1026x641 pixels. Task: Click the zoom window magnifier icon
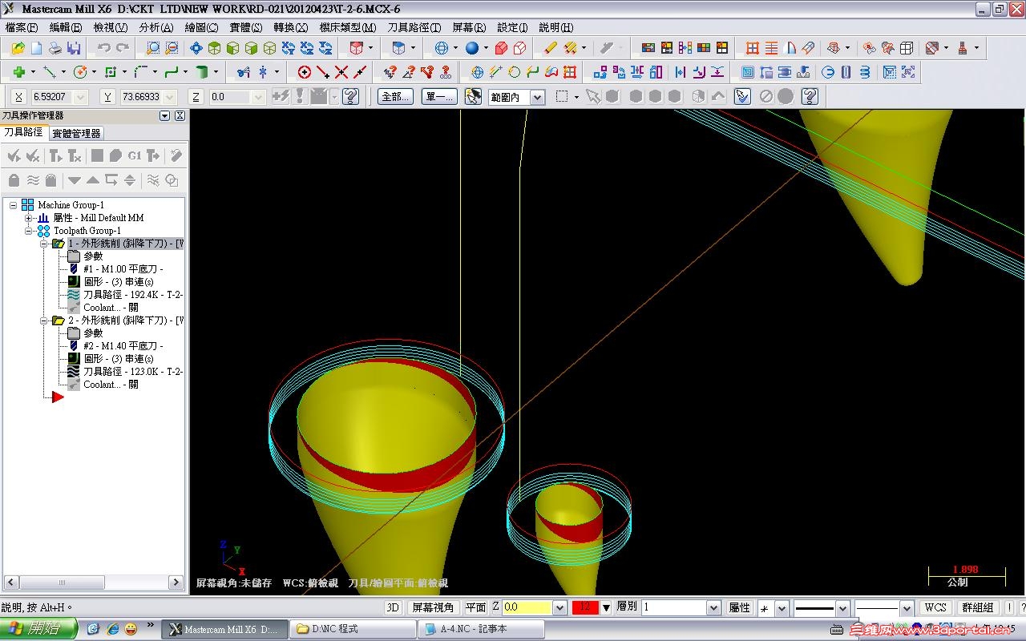tap(152, 48)
